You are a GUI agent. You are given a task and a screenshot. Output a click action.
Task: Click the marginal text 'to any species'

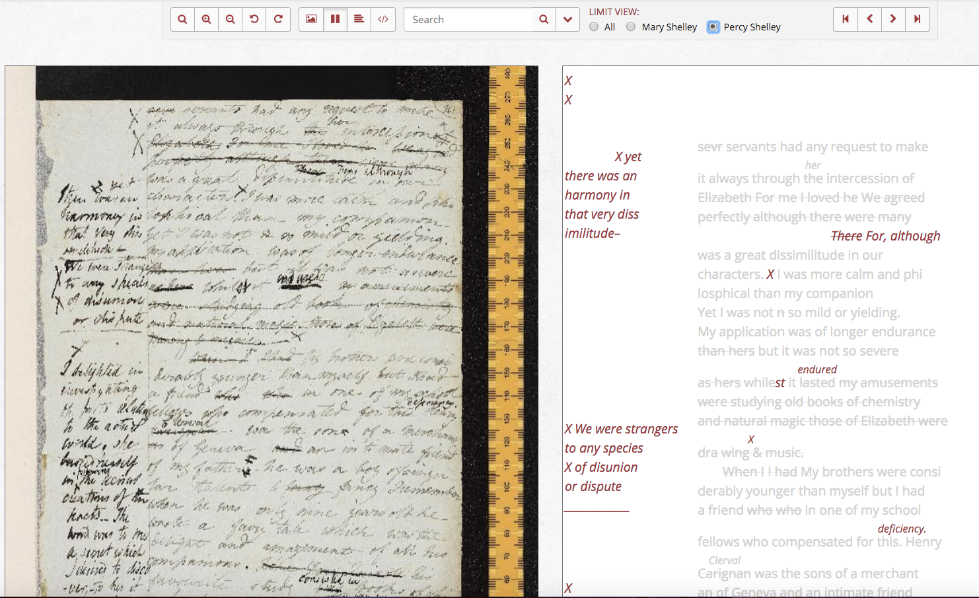coord(604,448)
